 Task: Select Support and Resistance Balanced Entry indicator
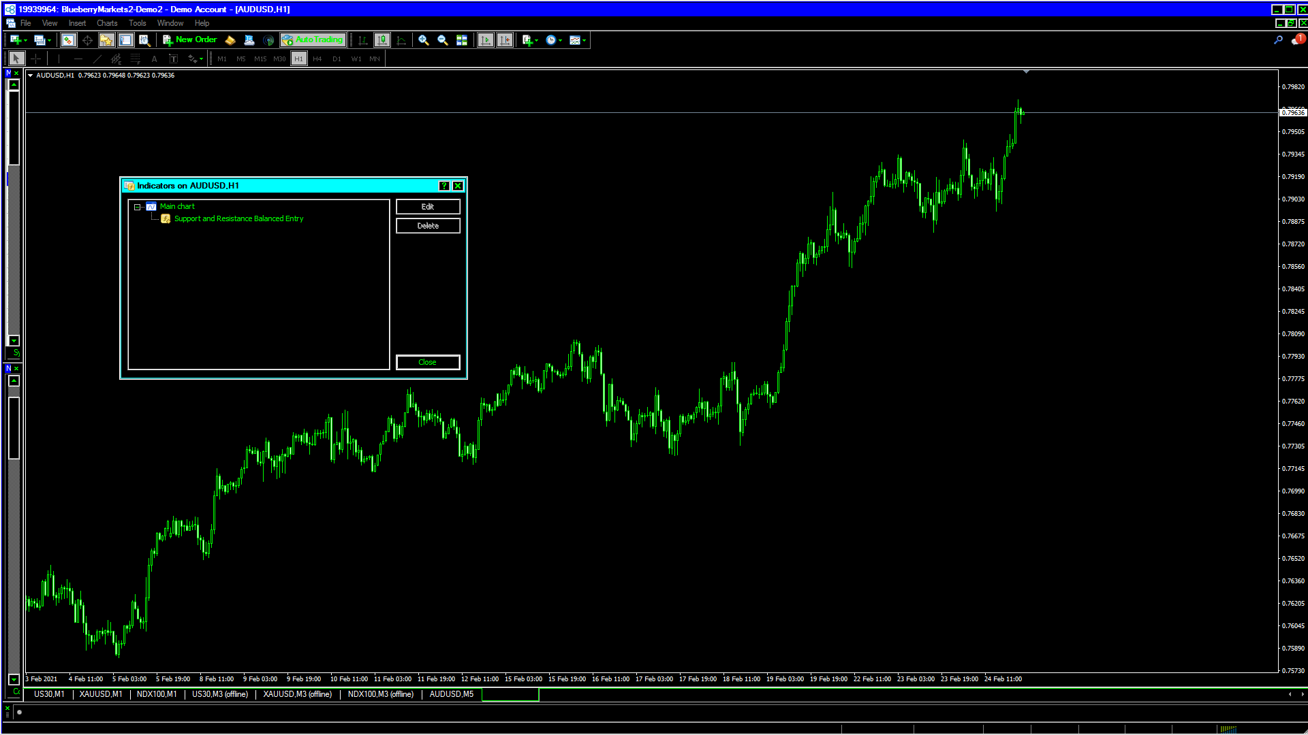tap(238, 219)
